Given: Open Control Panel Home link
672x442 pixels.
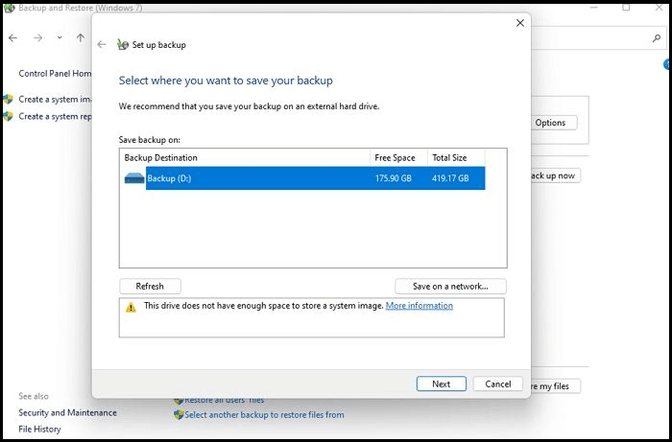Looking at the screenshot, I should click(55, 74).
